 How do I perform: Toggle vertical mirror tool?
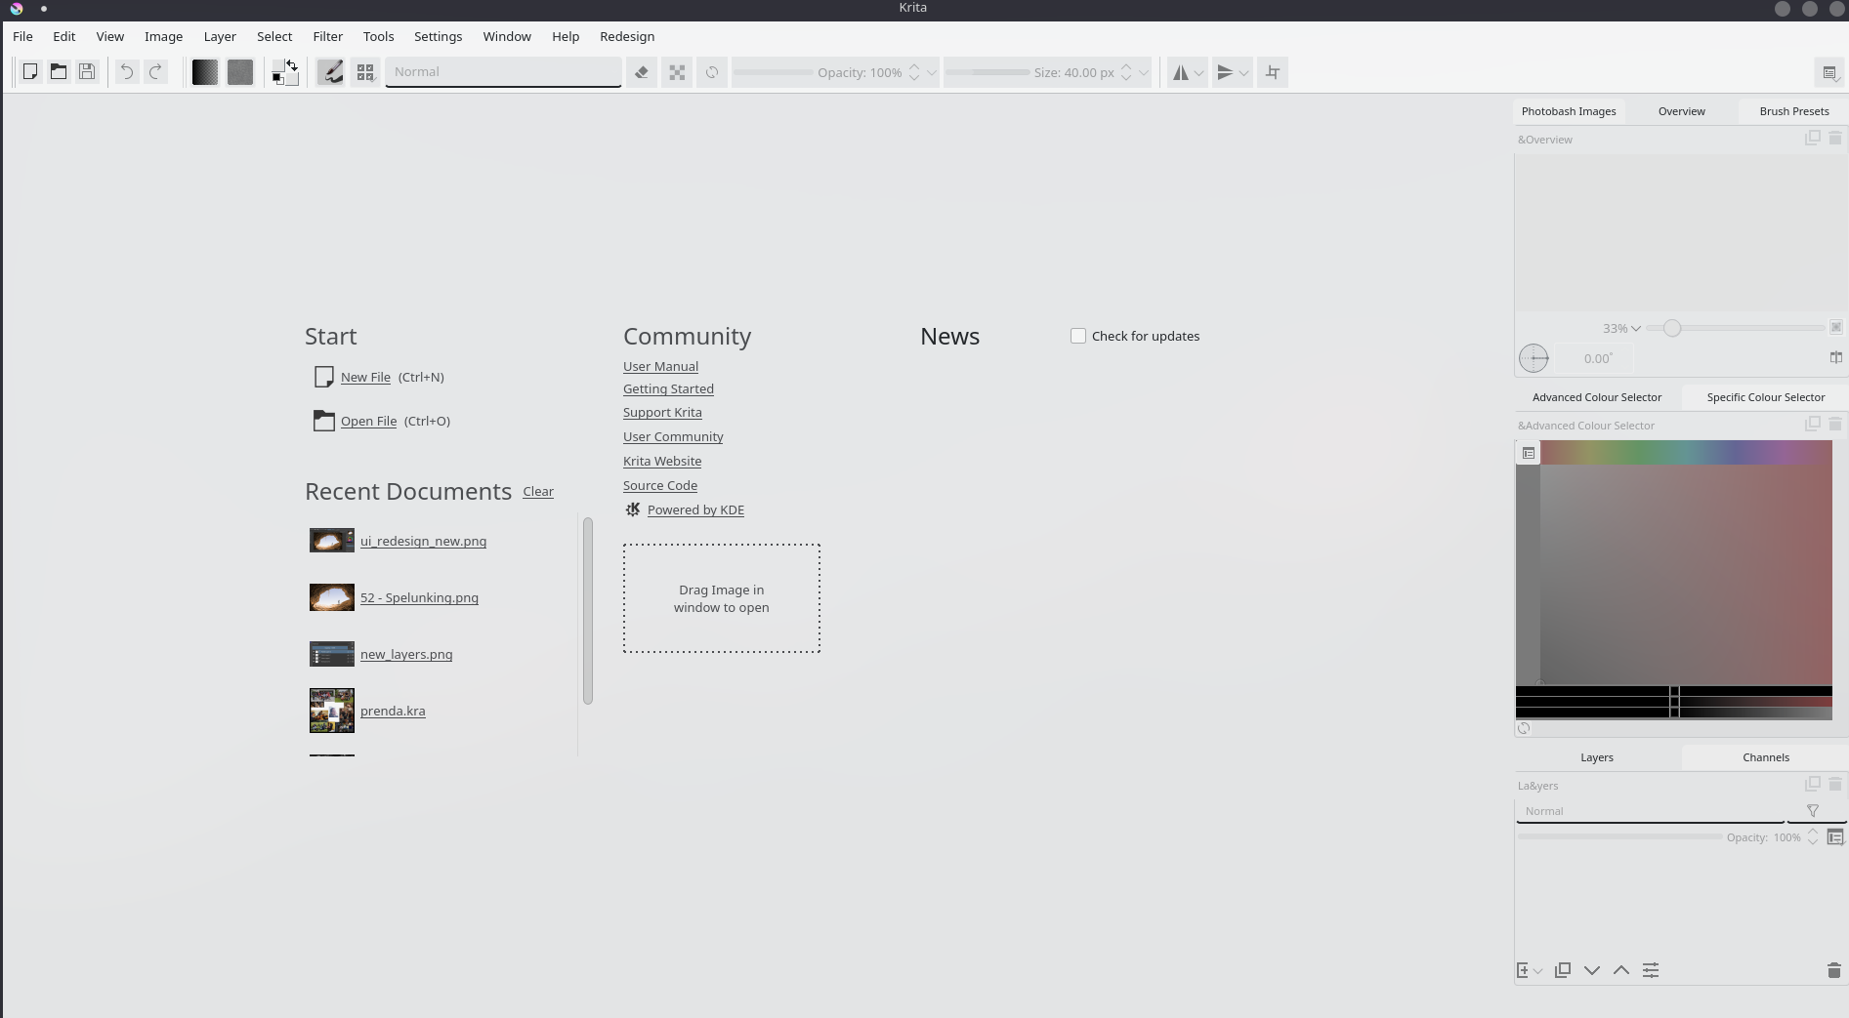click(x=1225, y=72)
